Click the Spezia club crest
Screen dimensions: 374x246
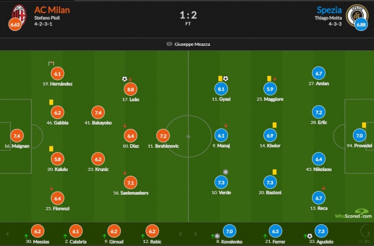[357, 15]
